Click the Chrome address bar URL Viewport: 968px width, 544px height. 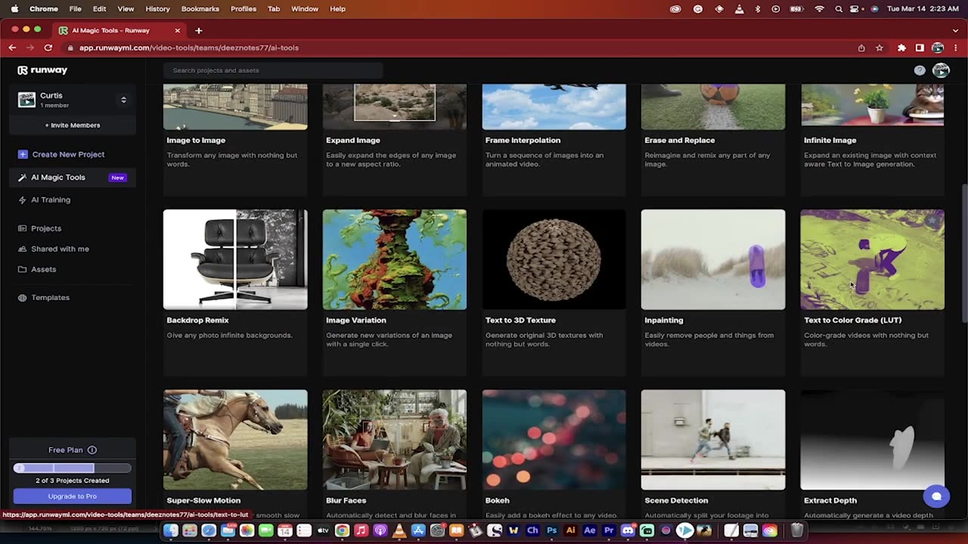[x=189, y=48]
